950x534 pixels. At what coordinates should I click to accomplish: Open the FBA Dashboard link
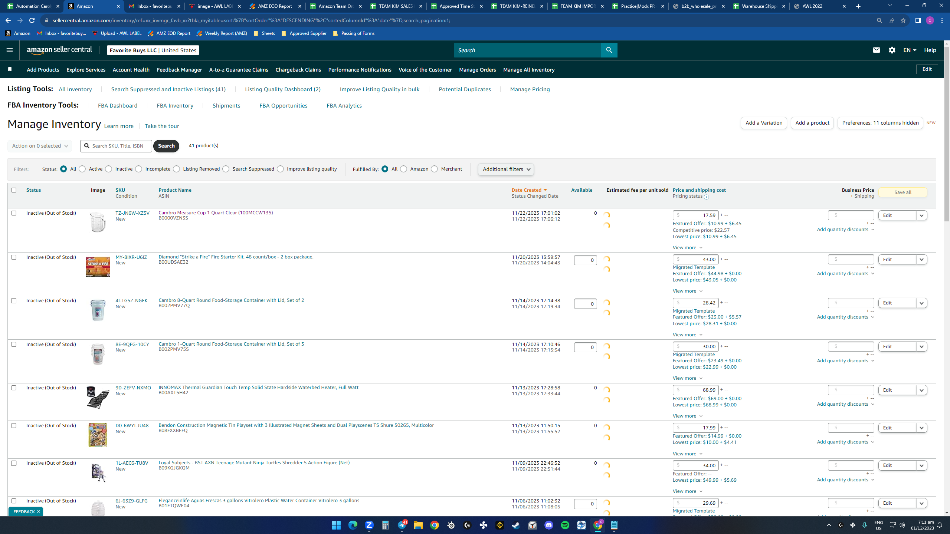118,106
